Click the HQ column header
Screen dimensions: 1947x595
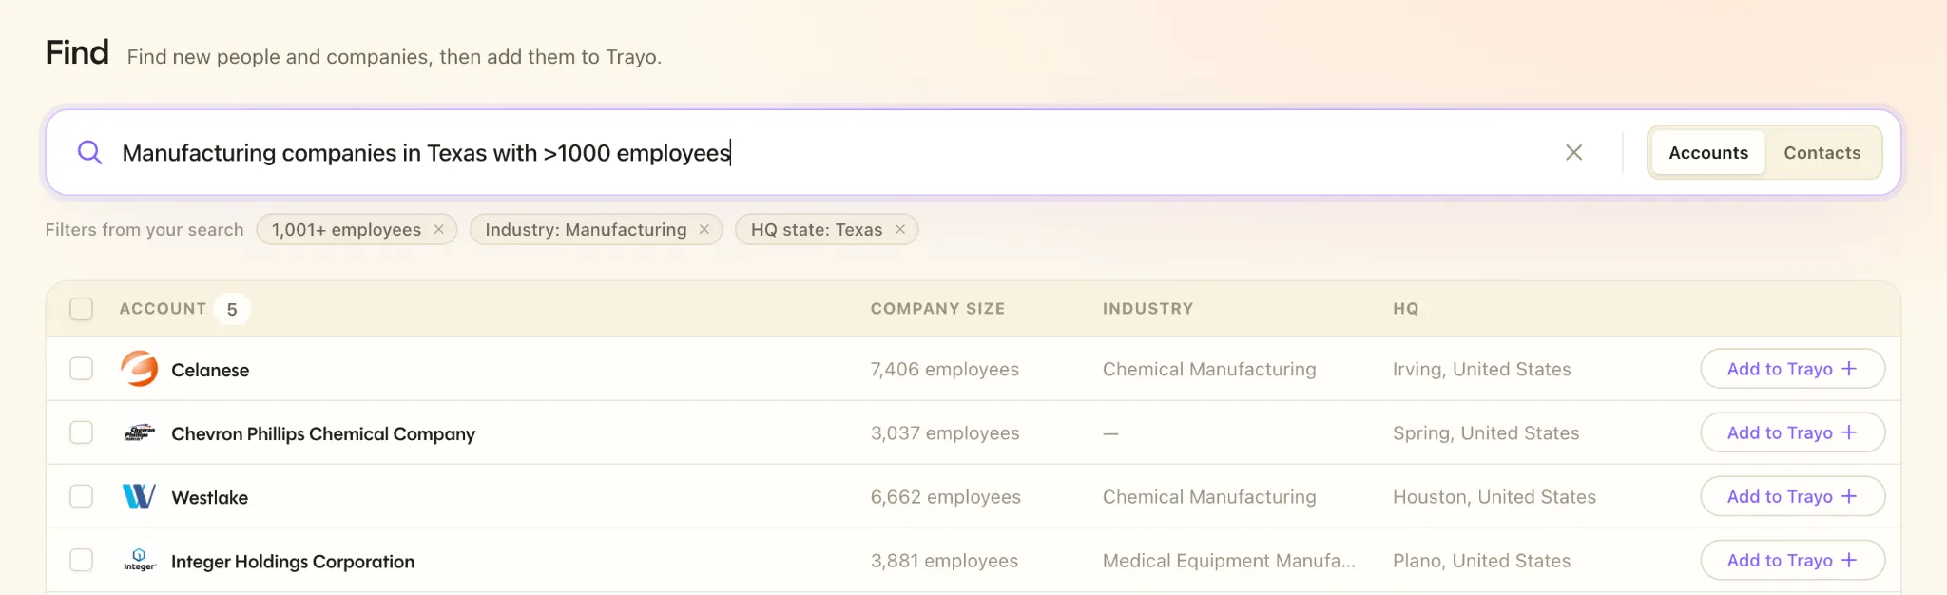[x=1405, y=309]
